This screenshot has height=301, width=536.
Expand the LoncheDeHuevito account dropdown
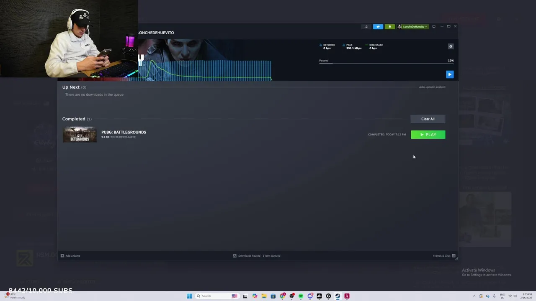(413, 27)
